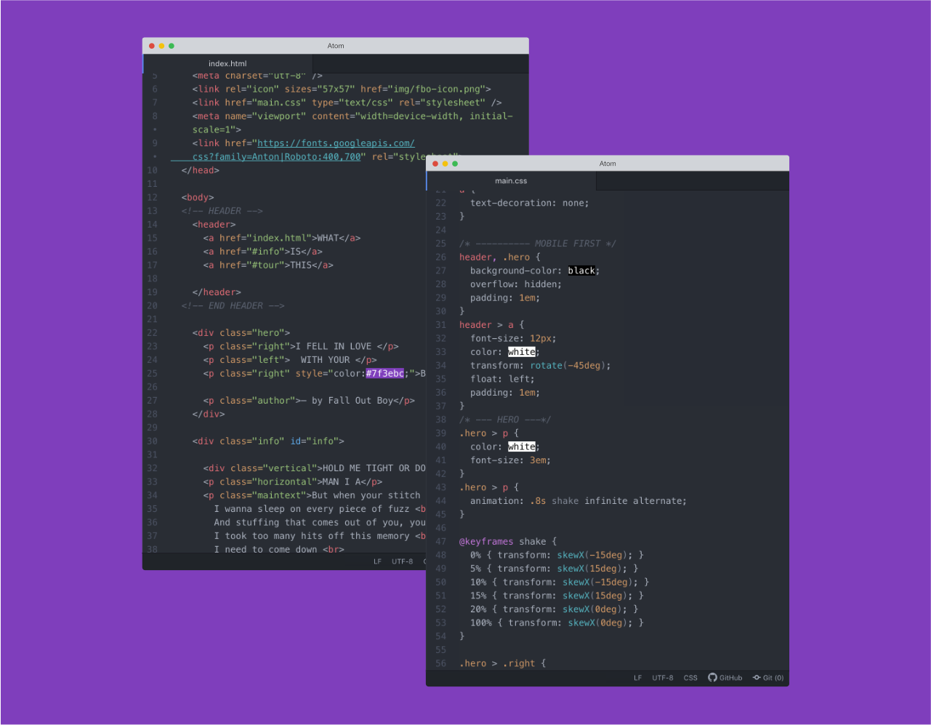Open the GitHub panel from status bar
Viewport: 931px width, 725px height.
point(725,678)
